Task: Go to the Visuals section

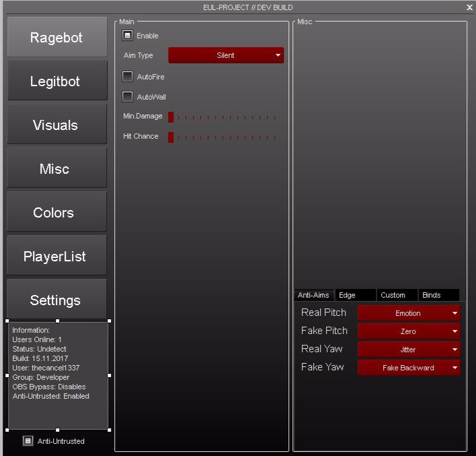Action: point(57,125)
